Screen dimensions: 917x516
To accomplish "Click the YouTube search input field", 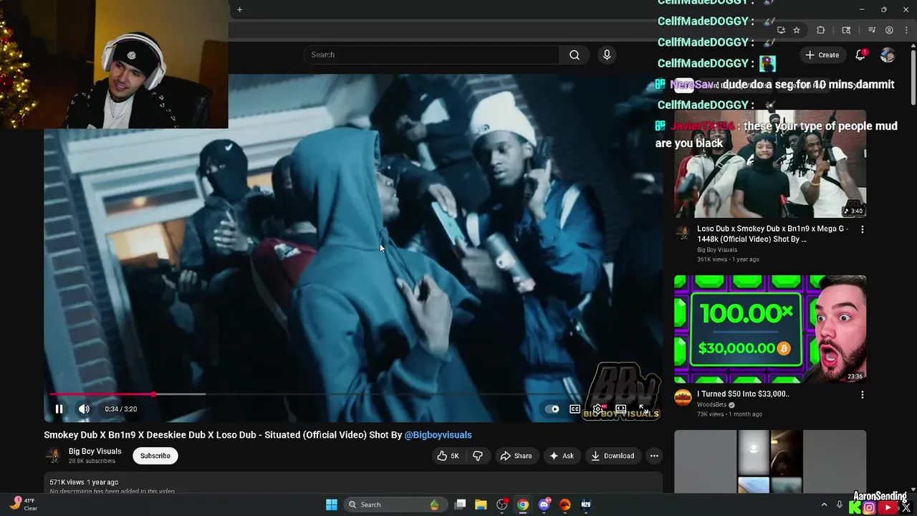I will [432, 55].
